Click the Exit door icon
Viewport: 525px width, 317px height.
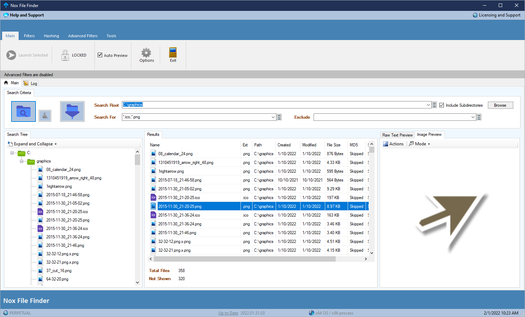[x=173, y=55]
